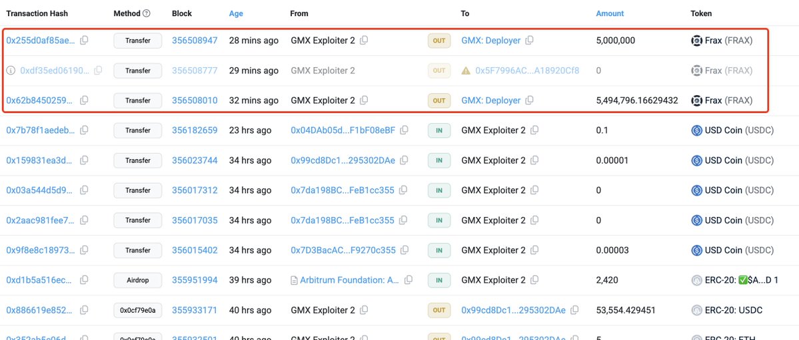Copy transaction hash 0x159831ea3d
799x340 pixels.
[84, 160]
